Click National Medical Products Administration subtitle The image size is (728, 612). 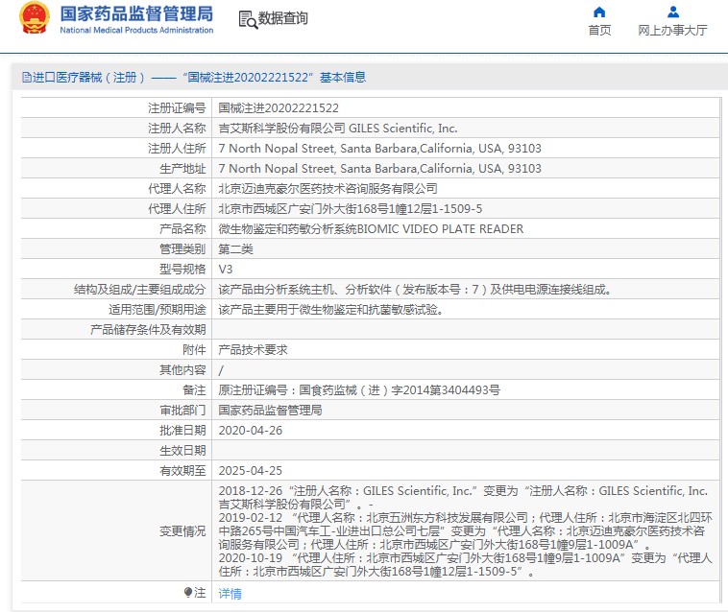136,30
